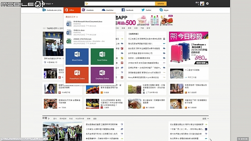Viewport: 251px width, 141px height.
Task: Select the Office tab in navigation bar
Action: [72, 10]
